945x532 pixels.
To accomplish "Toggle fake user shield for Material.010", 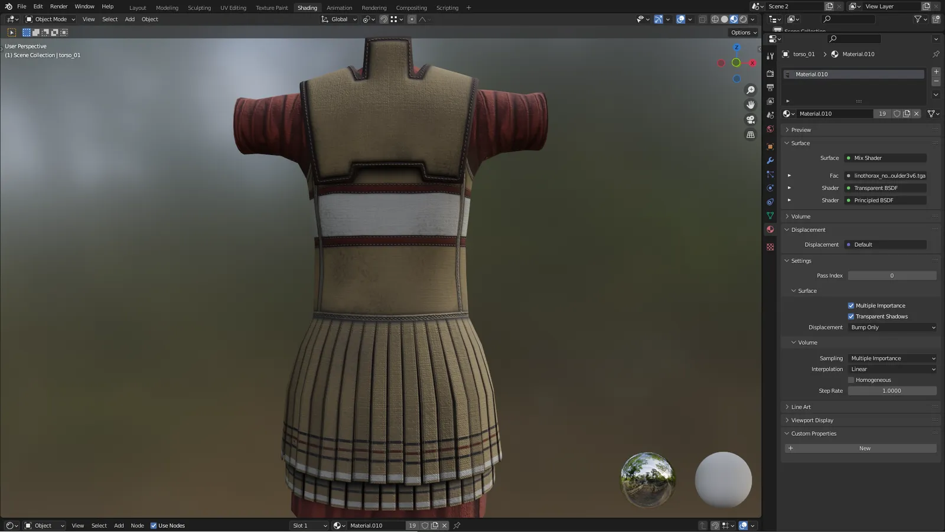I will [897, 113].
